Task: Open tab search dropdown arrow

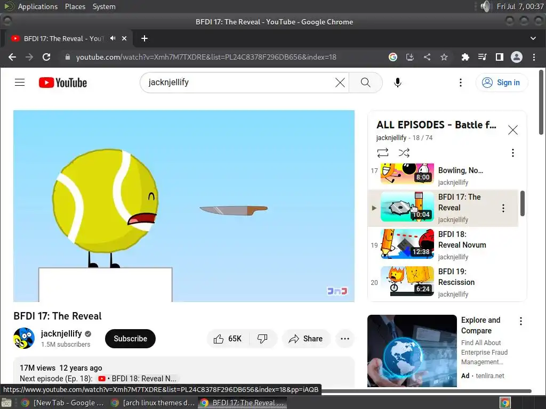Action: [533, 38]
